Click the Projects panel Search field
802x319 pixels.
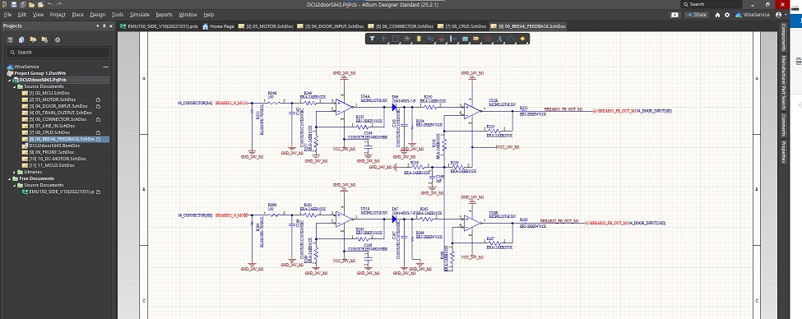tap(58, 52)
